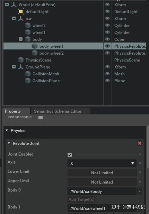Viewport: 149px width, 214px height.
Task: Remove Revolute Joint with red X
Action: click(140, 143)
